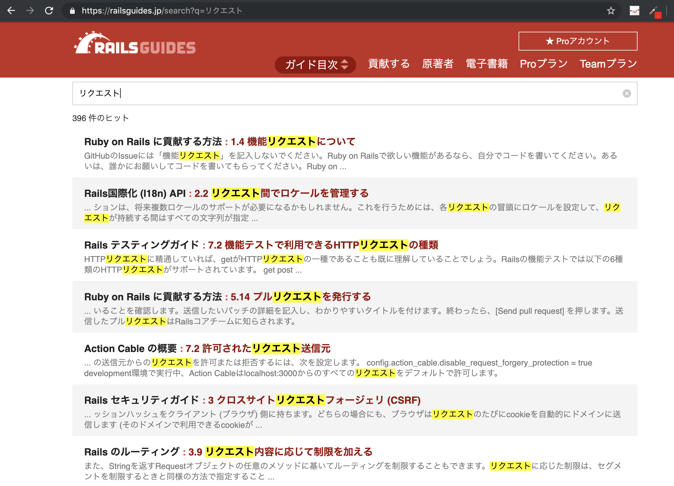674x486 pixels.
Task: Bookmark this page with the star icon
Action: [x=611, y=11]
